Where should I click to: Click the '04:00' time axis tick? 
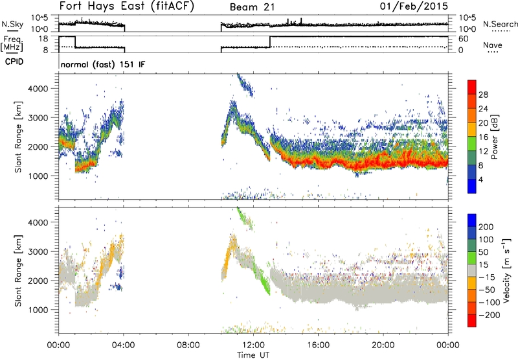(x=123, y=345)
